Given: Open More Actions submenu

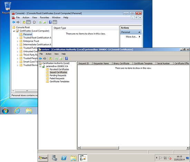Looking at the screenshot, I should pyautogui.click(x=133, y=37).
